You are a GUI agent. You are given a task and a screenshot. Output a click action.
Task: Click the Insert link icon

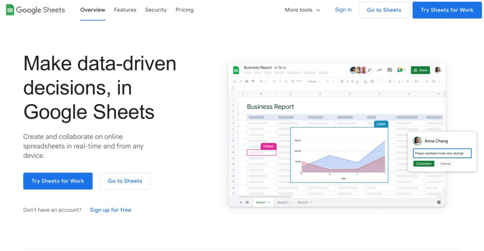click(427, 81)
